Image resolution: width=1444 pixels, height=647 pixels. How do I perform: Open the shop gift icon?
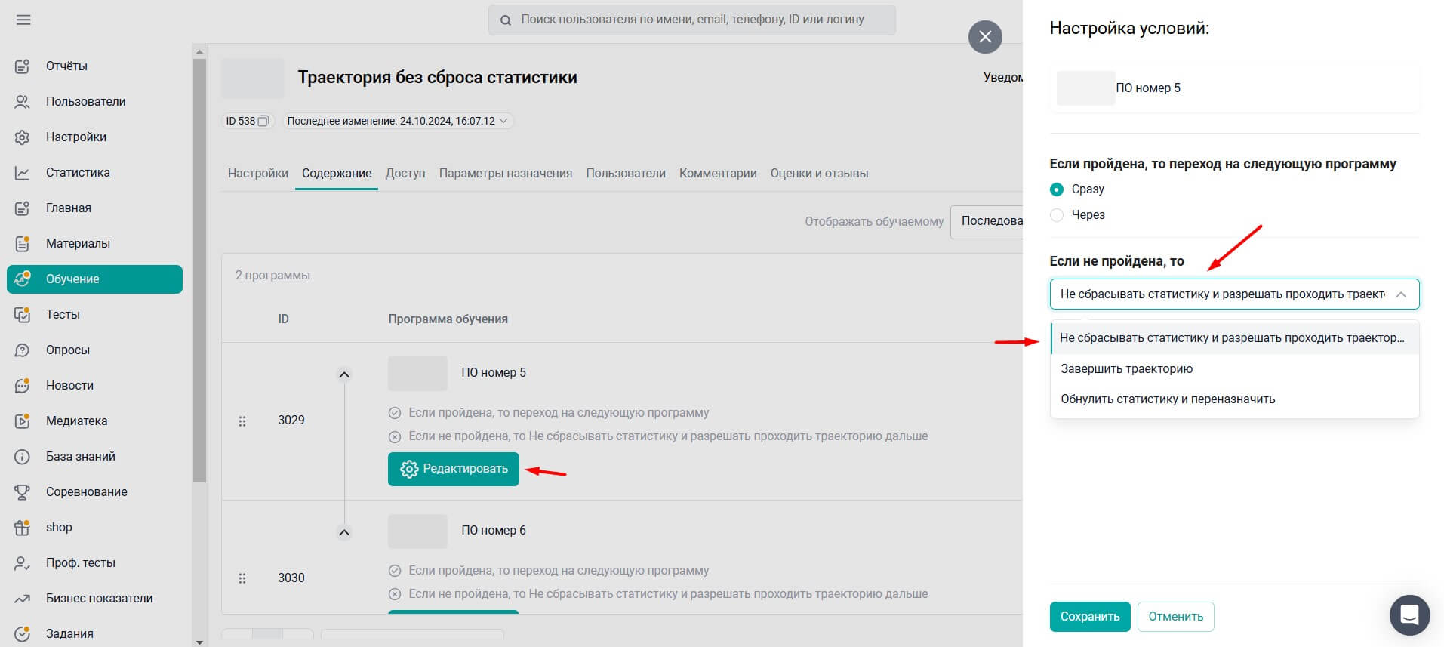click(x=23, y=528)
